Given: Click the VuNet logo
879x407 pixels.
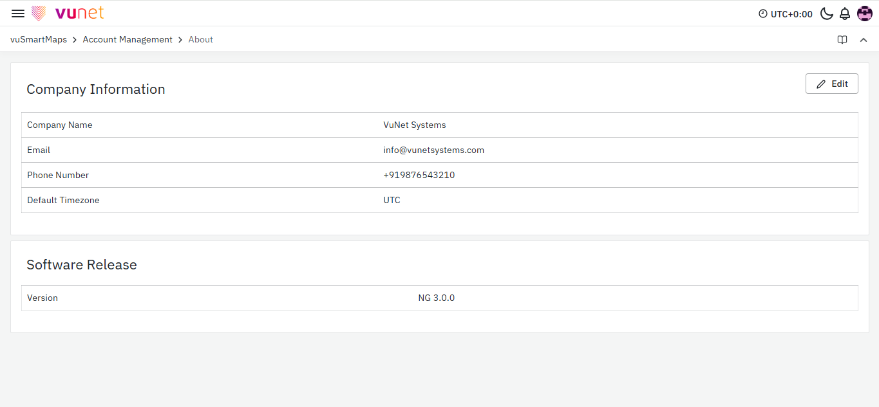Looking at the screenshot, I should (68, 13).
